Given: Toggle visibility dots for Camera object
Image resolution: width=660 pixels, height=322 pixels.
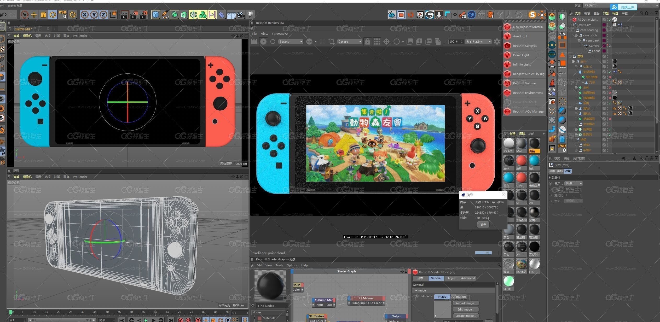Looking at the screenshot, I should (x=608, y=46).
